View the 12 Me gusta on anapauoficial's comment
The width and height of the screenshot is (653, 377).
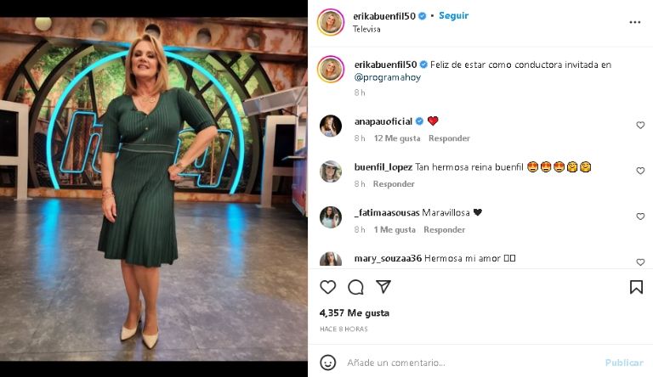397,138
